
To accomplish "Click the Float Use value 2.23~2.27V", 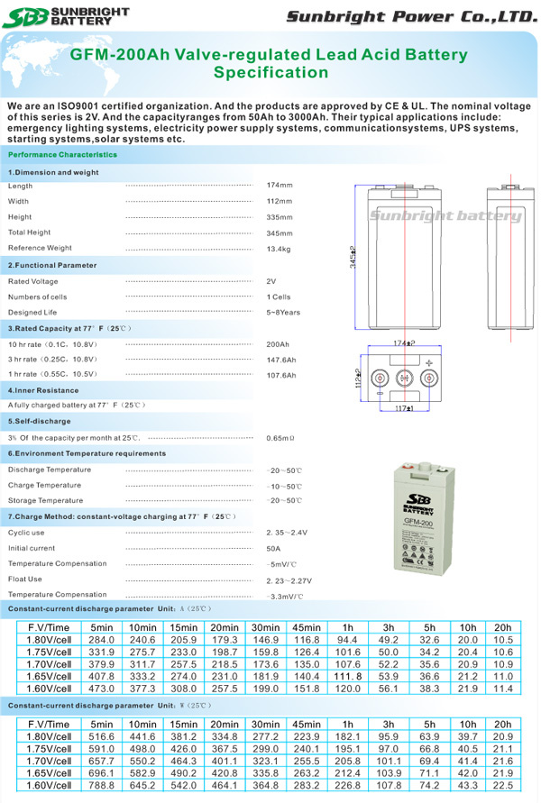I will coord(289,580).
